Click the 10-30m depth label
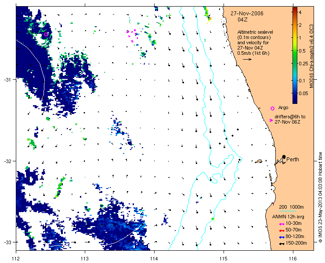The image size is (325, 263). pos(293,223)
